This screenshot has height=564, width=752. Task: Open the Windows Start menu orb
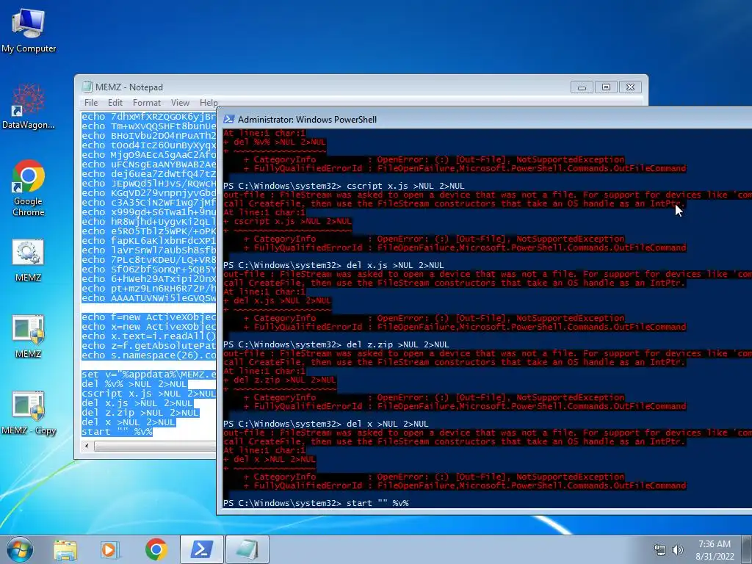(x=20, y=549)
